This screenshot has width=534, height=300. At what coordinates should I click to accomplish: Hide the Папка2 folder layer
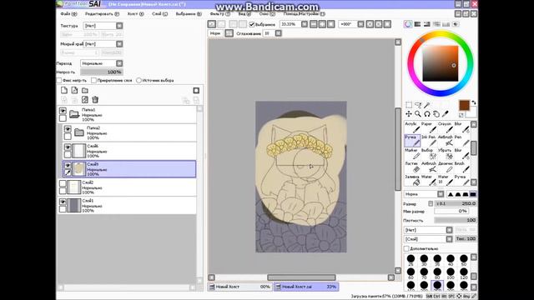68,129
